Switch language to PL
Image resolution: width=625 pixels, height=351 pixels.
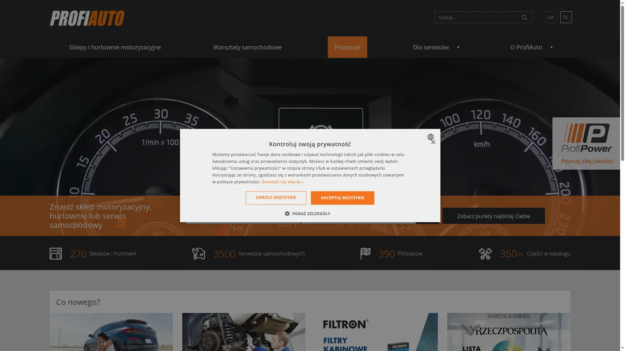pyautogui.click(x=566, y=17)
